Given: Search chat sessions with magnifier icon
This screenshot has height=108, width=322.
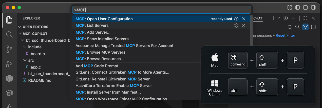Looking at the screenshot, I should 297,27.
